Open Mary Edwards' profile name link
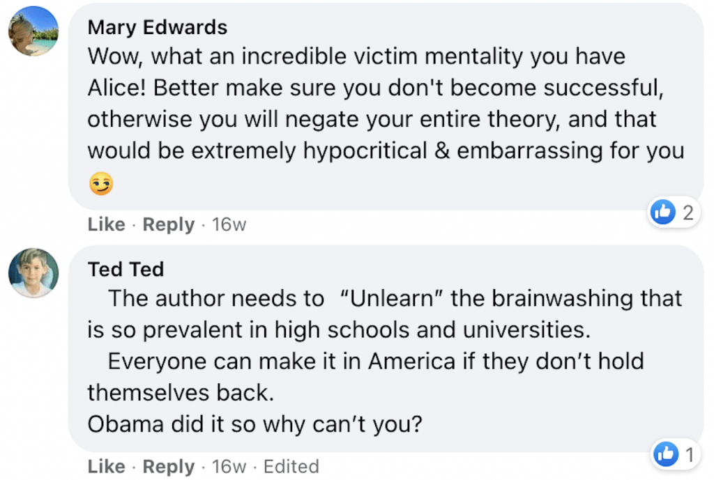This screenshot has width=714, height=480. pyautogui.click(x=158, y=27)
